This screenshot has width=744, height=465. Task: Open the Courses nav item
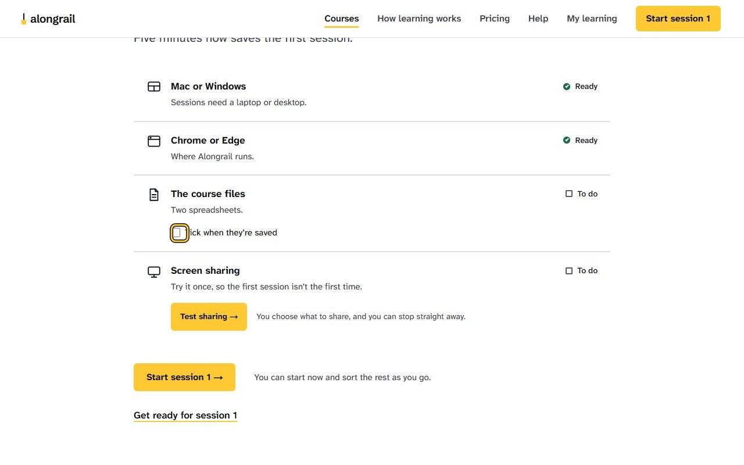click(x=342, y=19)
